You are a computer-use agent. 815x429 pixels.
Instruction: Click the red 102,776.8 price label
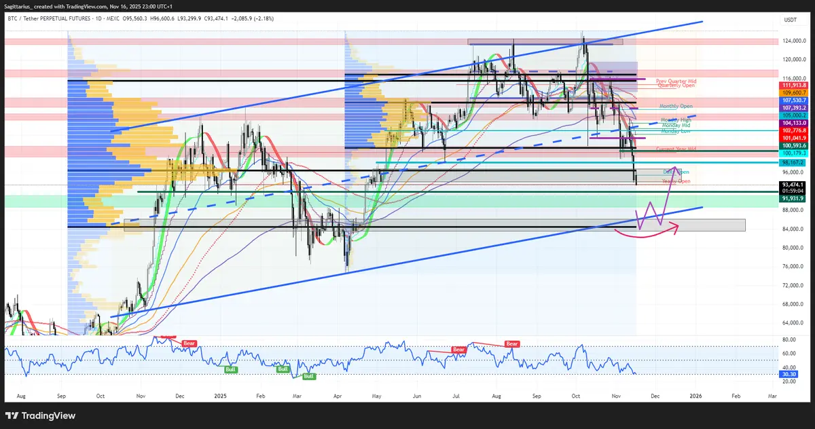point(794,130)
